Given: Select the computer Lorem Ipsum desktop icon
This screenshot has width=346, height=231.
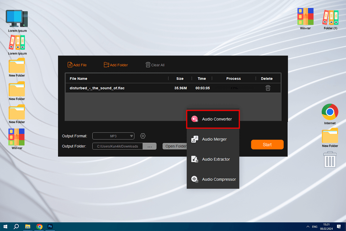Looking at the screenshot, I should [x=17, y=21].
